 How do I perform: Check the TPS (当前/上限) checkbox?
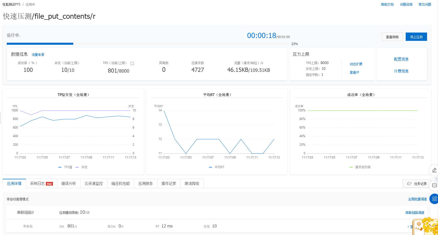(x=132, y=63)
